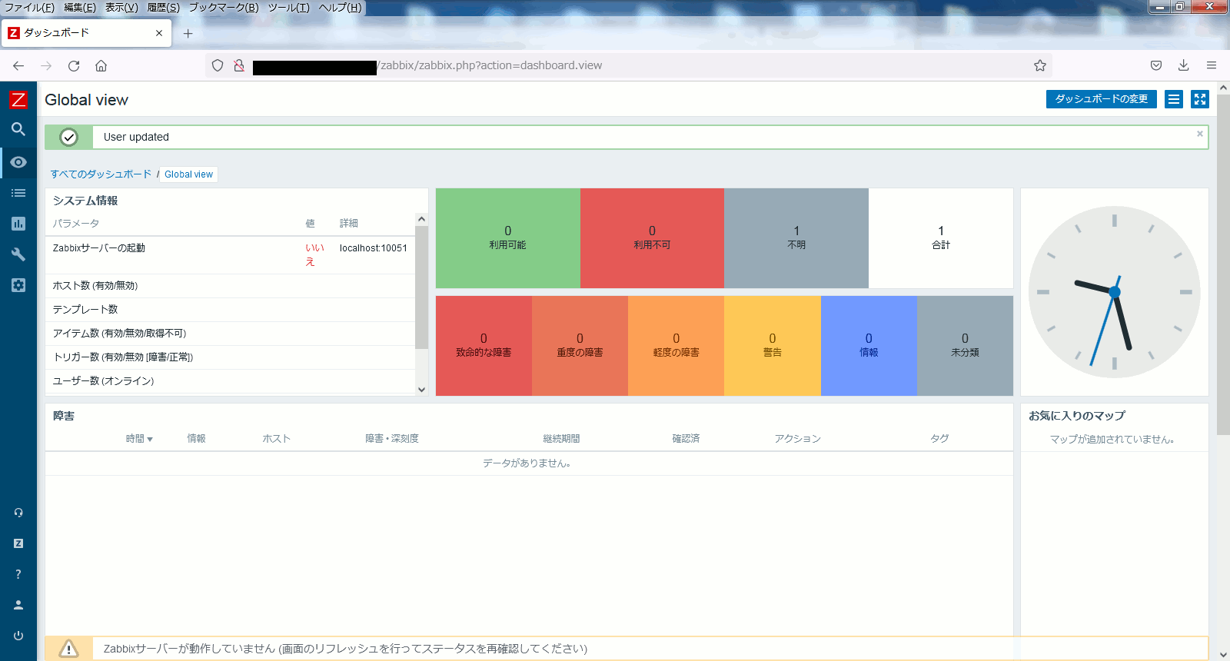This screenshot has width=1230, height=661.
Task: Open dashboard actions hamburger menu
Action: click(x=1174, y=99)
